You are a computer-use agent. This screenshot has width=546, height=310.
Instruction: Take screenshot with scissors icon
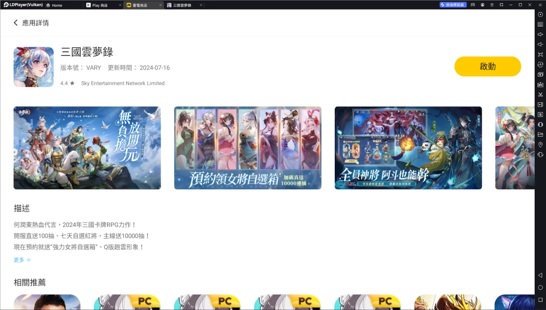(540, 95)
